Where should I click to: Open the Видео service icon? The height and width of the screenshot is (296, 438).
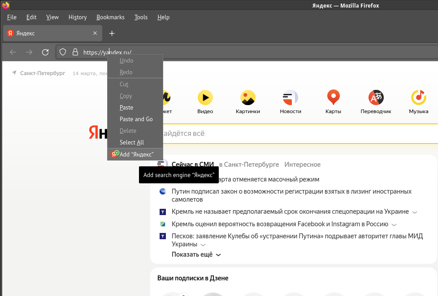click(205, 97)
